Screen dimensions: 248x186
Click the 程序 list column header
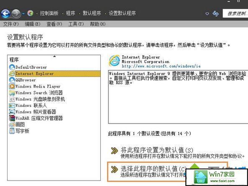click(54, 60)
